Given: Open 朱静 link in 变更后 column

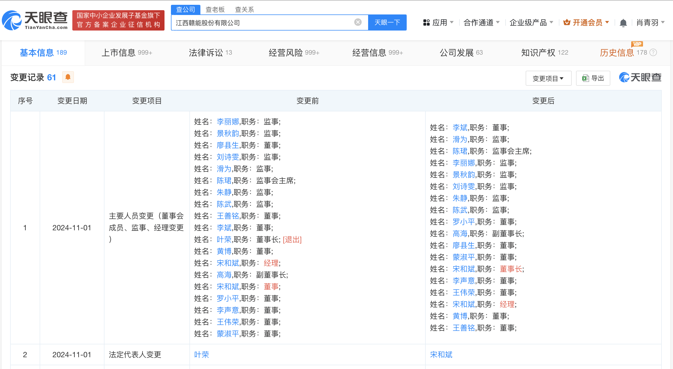Looking at the screenshot, I should (460, 198).
